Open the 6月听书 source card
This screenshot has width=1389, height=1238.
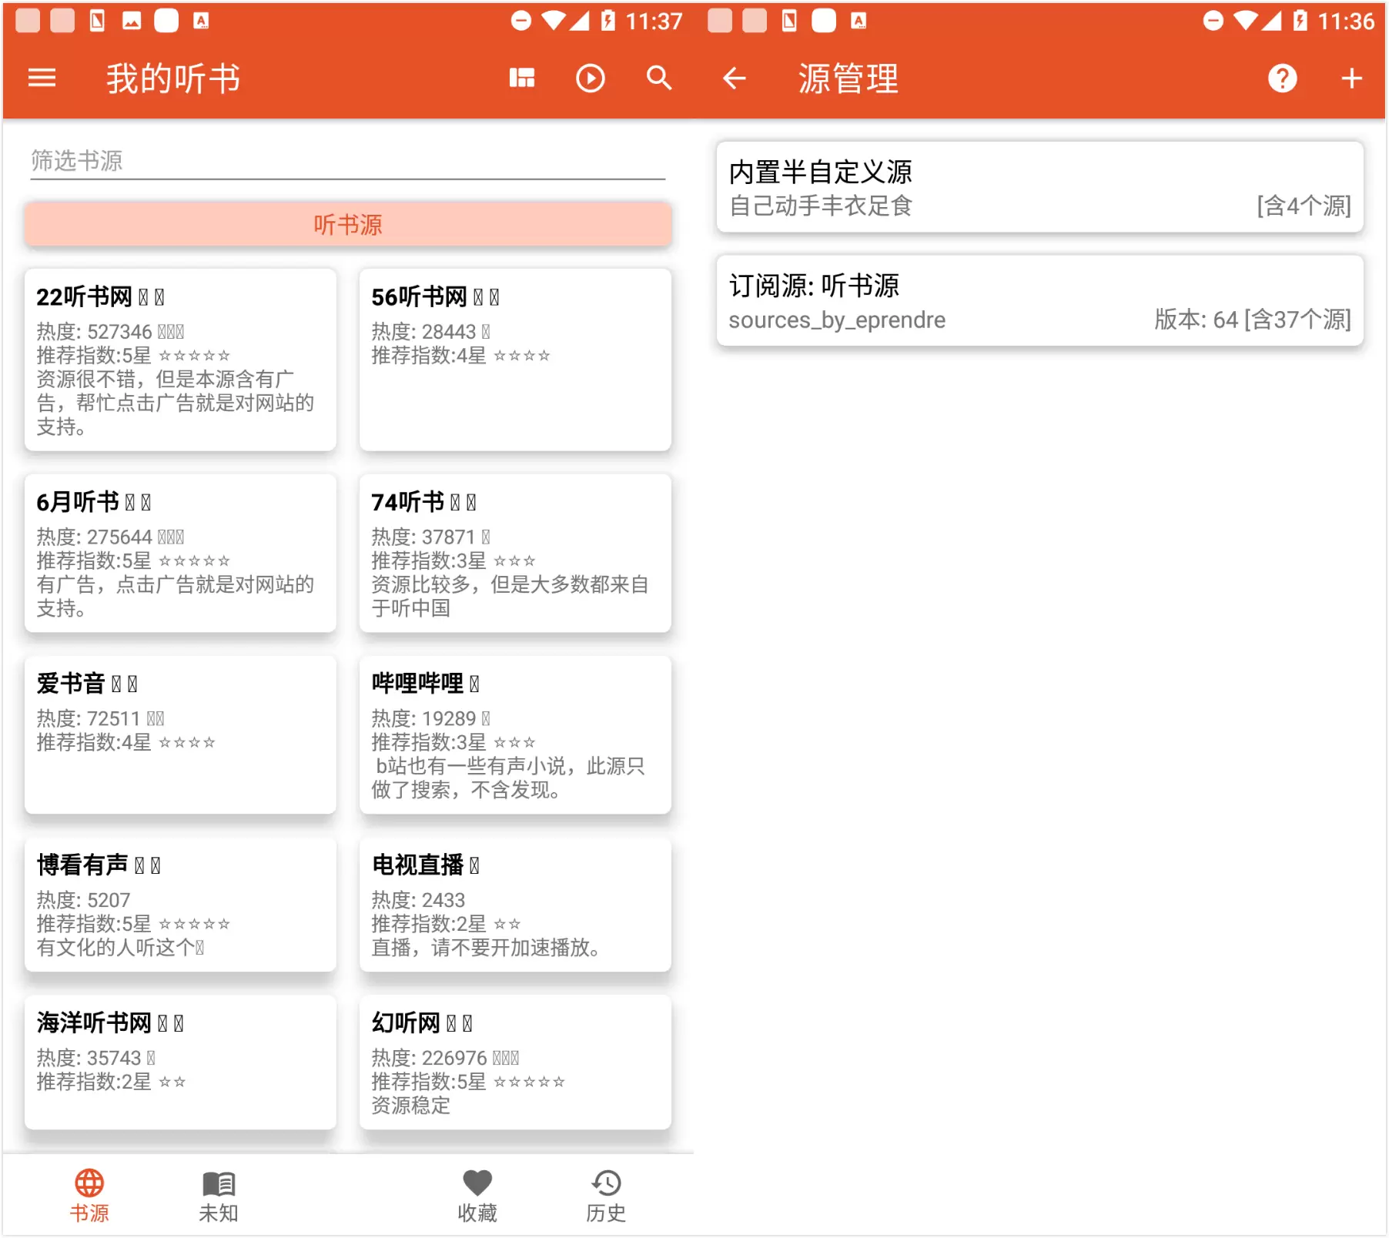click(180, 554)
